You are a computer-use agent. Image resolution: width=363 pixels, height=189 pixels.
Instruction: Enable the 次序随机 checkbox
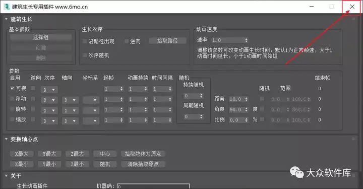tap(85, 55)
